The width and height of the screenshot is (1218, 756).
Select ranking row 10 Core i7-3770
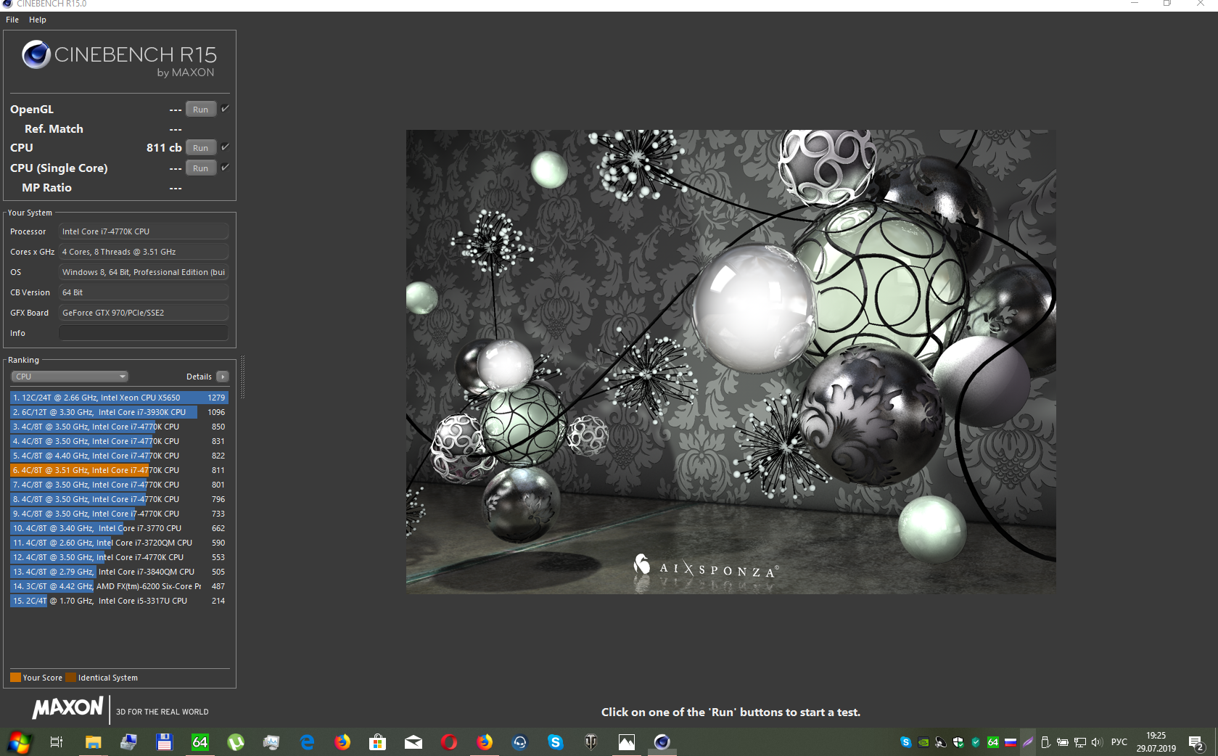point(119,528)
